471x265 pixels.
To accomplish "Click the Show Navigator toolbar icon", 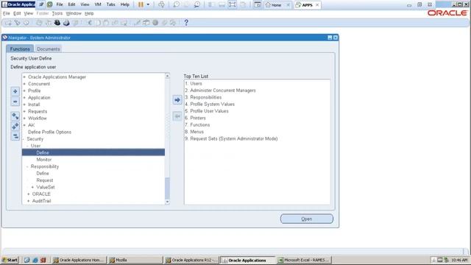I will pos(26,23).
